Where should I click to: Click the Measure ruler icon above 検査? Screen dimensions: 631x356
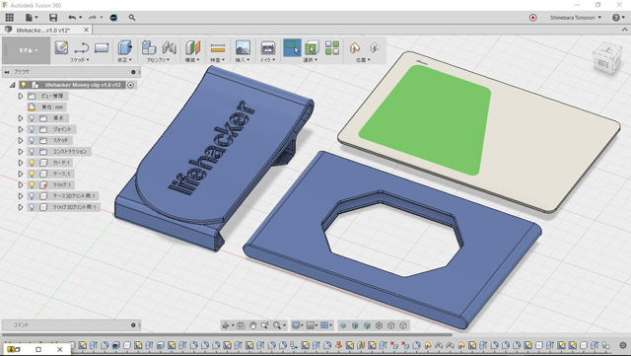(218, 48)
